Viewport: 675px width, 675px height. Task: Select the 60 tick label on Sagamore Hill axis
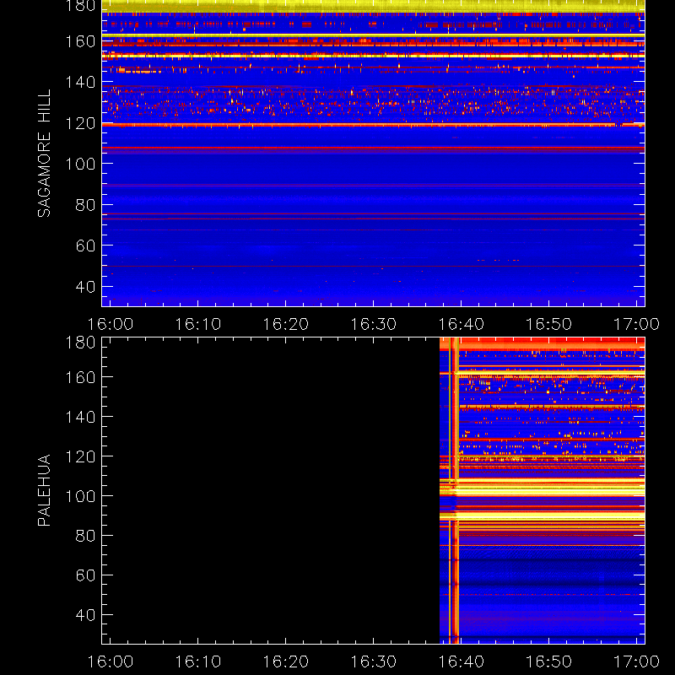[x=85, y=246]
